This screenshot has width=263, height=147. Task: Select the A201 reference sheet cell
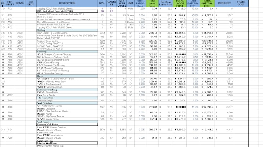(x=10, y=138)
